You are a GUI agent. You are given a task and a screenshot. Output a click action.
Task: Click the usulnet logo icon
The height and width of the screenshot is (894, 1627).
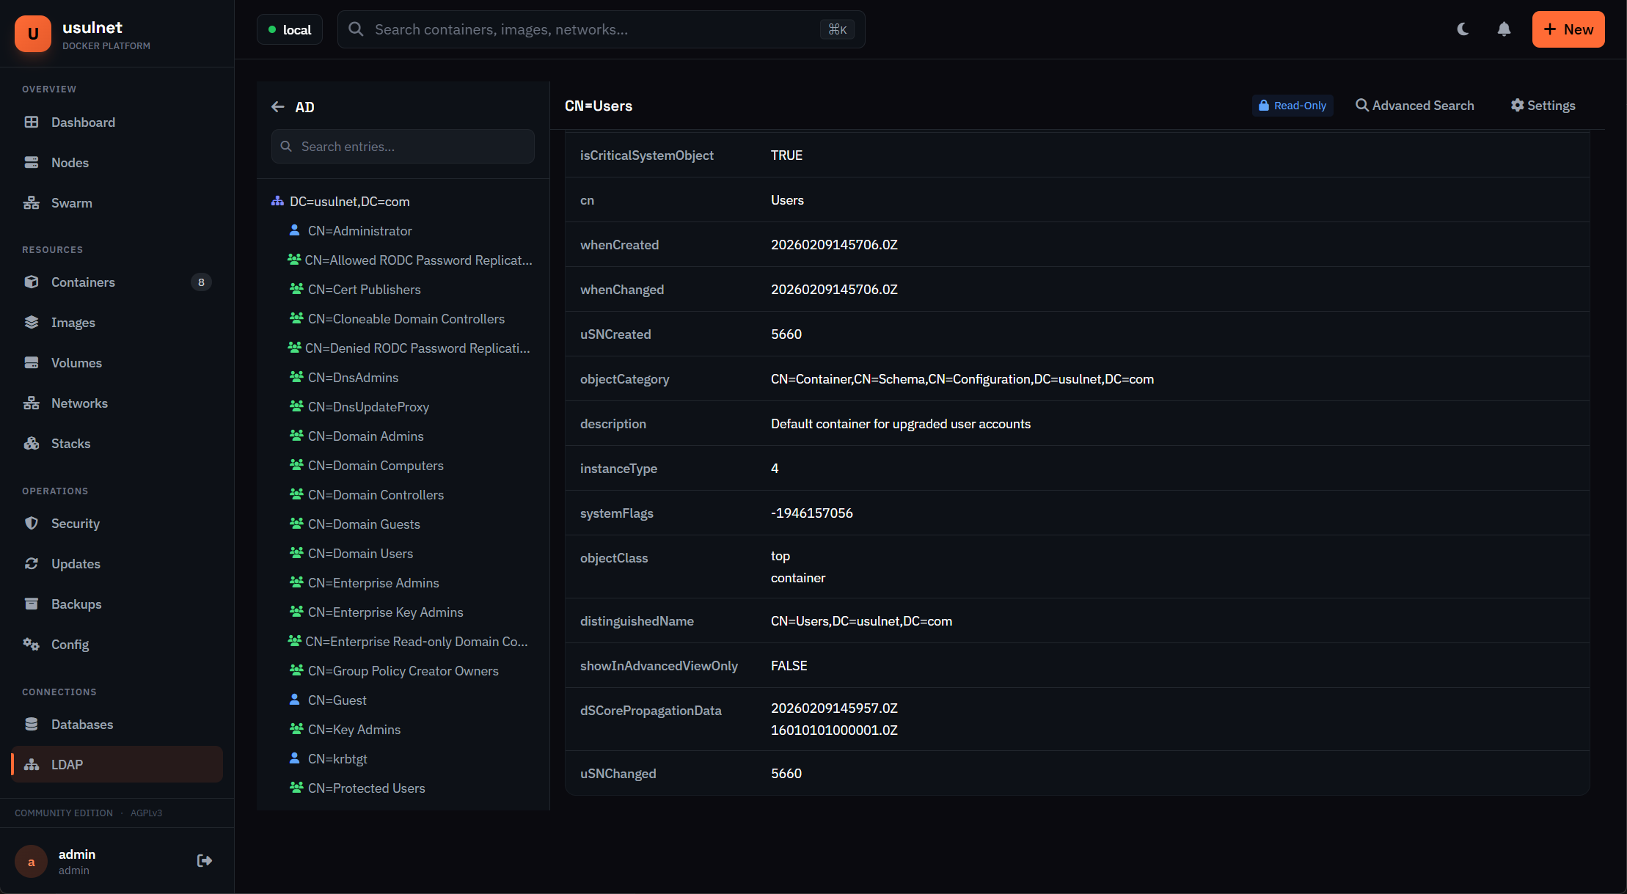pyautogui.click(x=32, y=33)
